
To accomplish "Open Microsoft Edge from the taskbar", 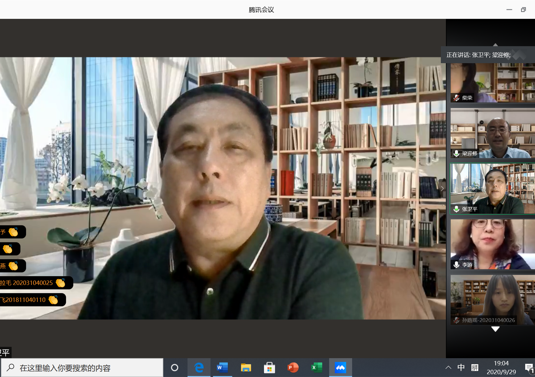I will point(199,368).
